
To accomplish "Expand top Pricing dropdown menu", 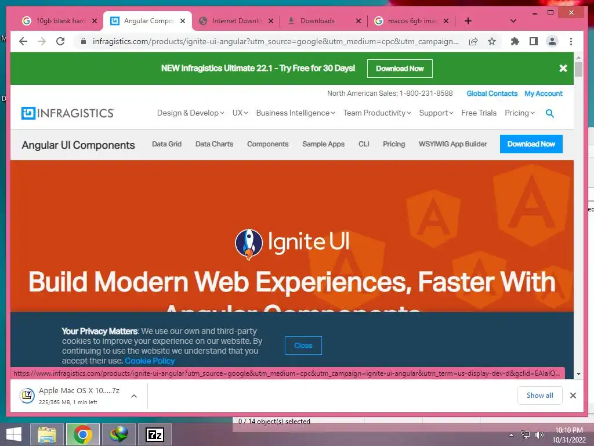I will (x=520, y=113).
